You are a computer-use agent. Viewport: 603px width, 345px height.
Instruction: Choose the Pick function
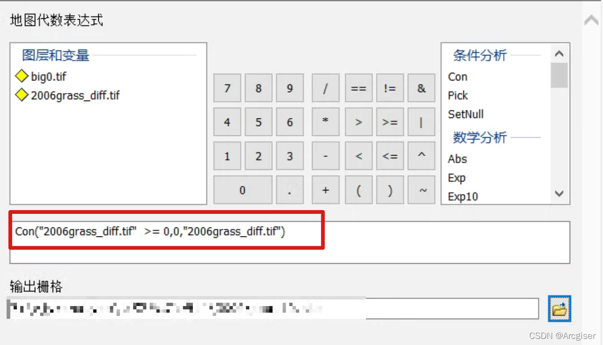(458, 95)
